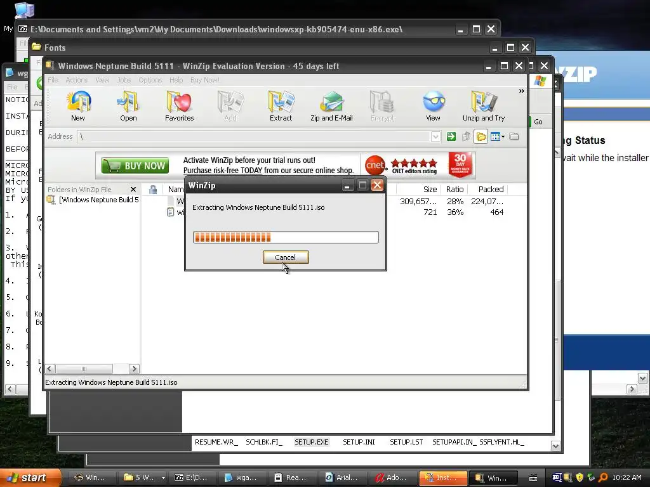Click the green BUY NOW button
The width and height of the screenshot is (650, 487).
coord(135,166)
